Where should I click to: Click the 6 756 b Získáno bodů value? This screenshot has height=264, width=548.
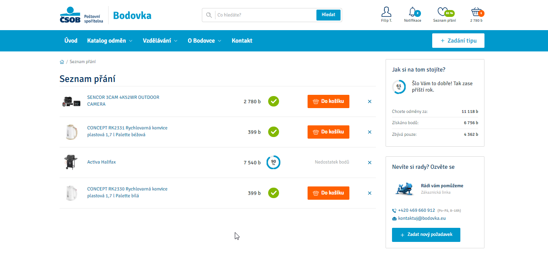(471, 123)
